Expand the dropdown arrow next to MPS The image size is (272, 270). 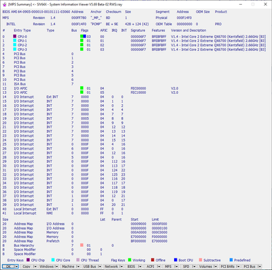(x=177, y=267)
